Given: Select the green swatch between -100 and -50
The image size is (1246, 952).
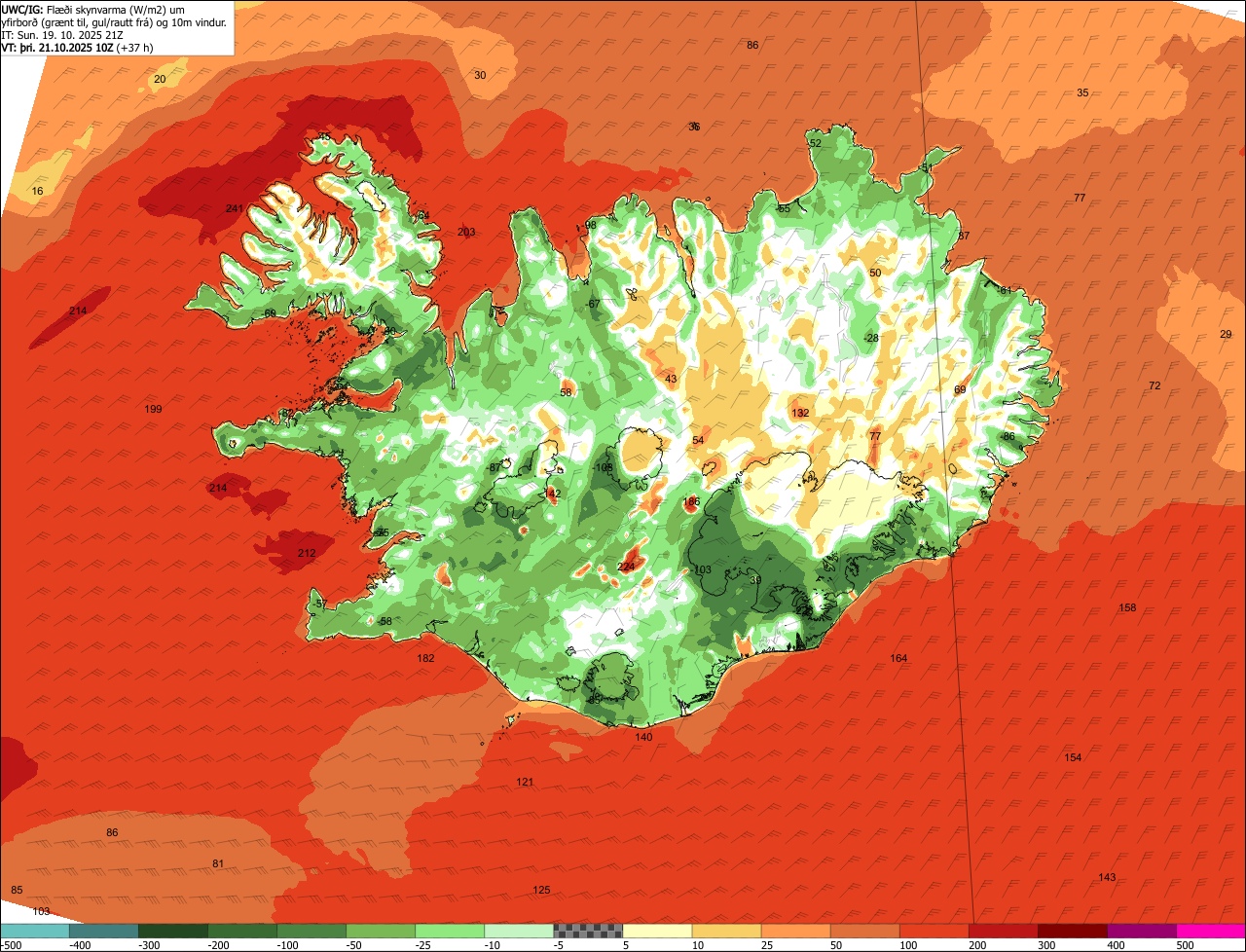Looking at the screenshot, I should (x=311, y=931).
